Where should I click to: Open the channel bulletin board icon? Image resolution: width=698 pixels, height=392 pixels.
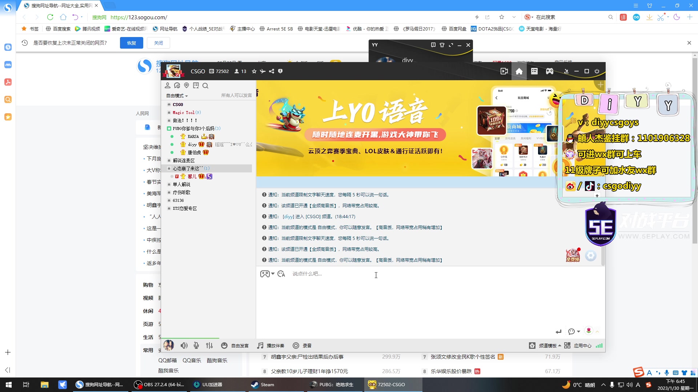pyautogui.click(x=196, y=86)
